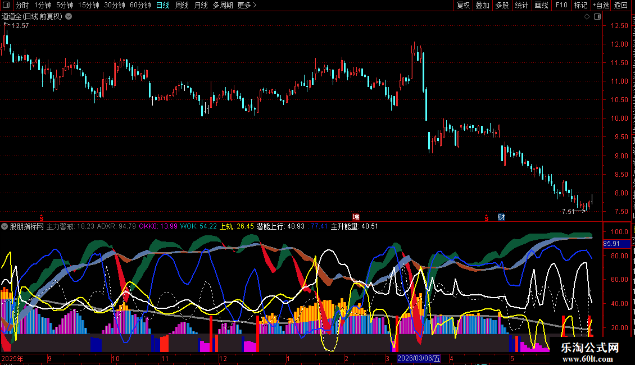
Task: Click the 上轨: 26.45 value
Action: click(237, 226)
